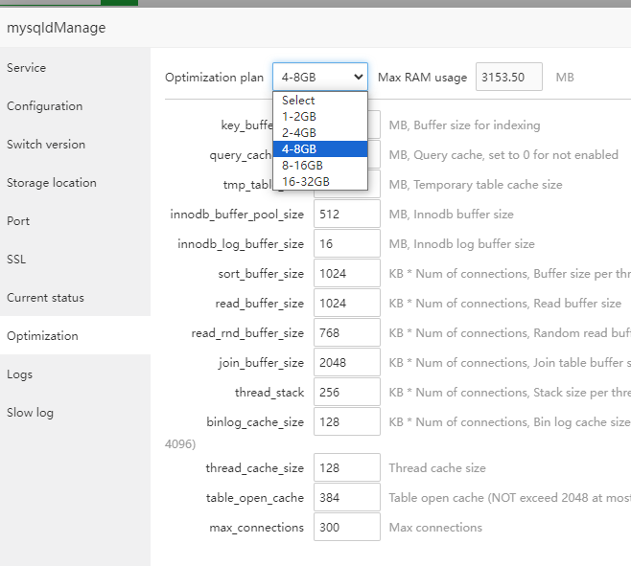Go to Switch version tab
Screen dimensions: 631x566
click(x=46, y=145)
